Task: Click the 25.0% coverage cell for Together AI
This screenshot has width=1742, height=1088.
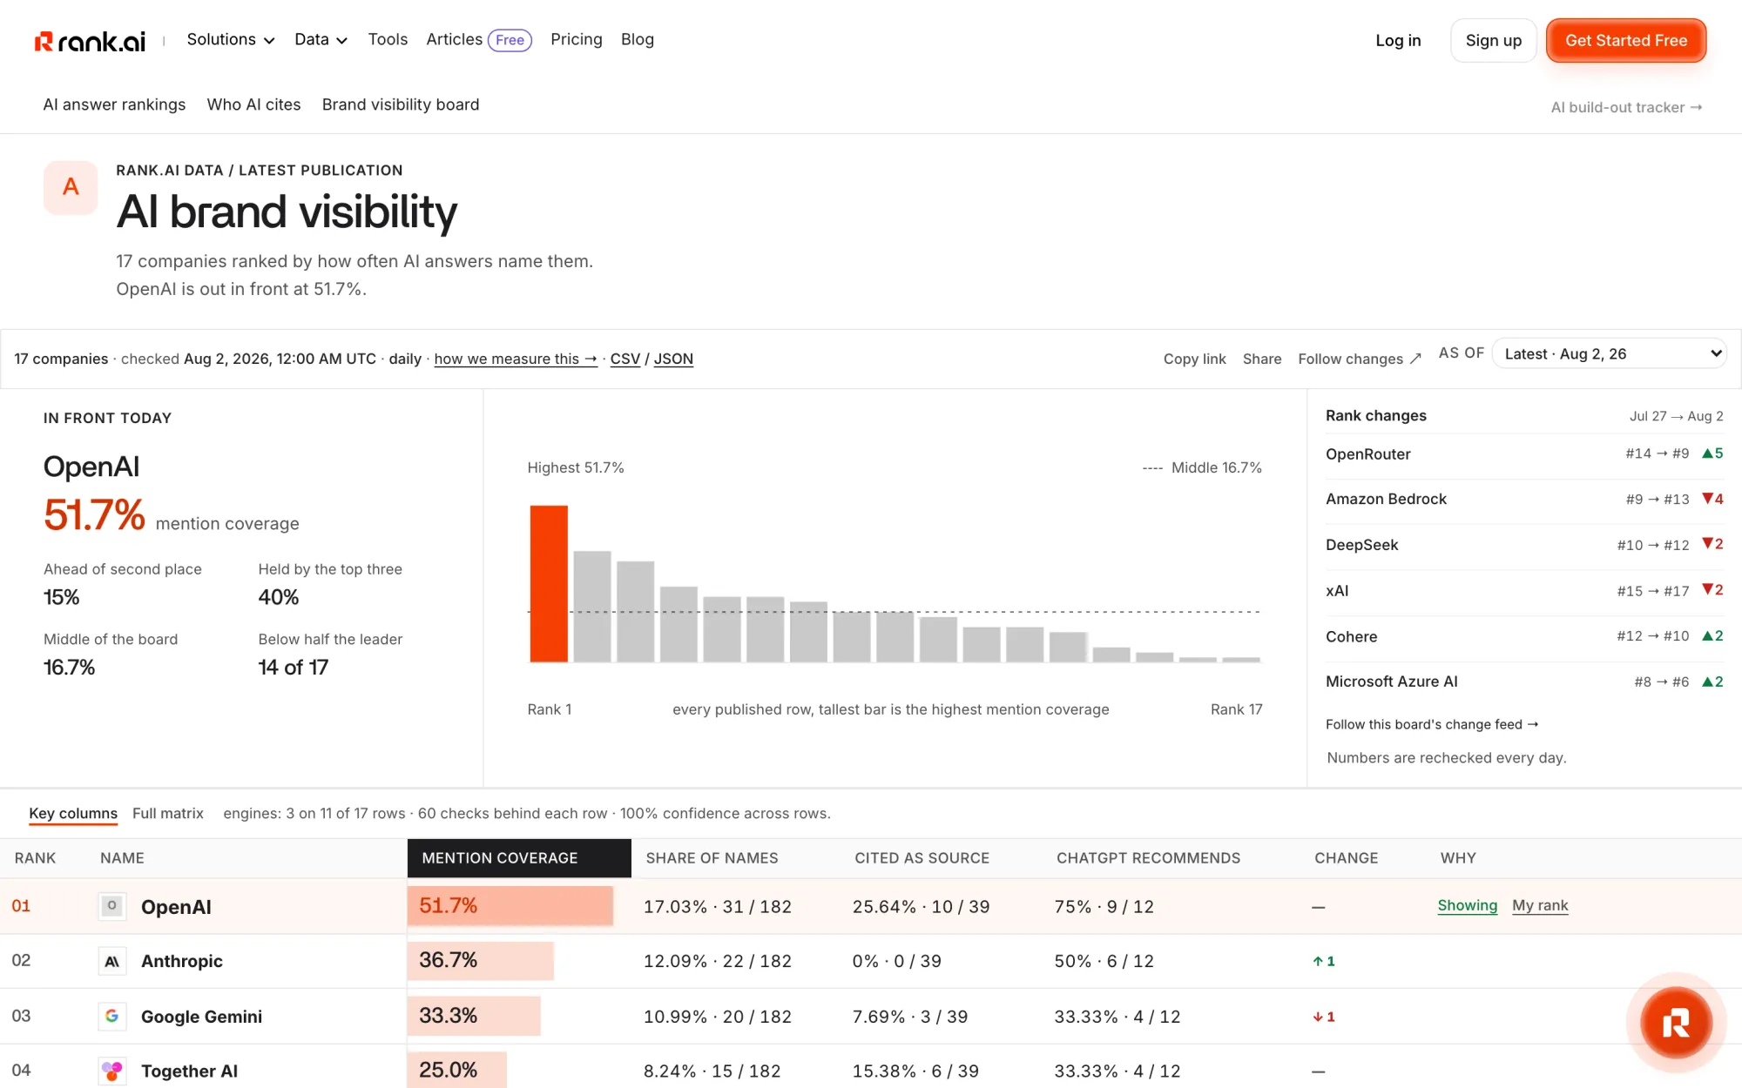Action: [456, 1070]
